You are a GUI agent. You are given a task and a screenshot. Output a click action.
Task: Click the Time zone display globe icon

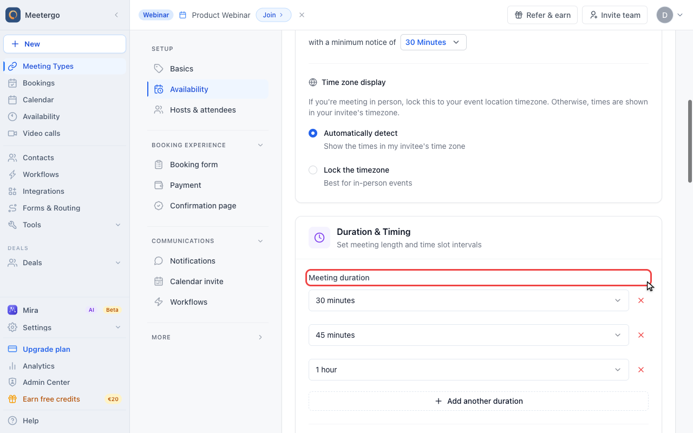(313, 82)
